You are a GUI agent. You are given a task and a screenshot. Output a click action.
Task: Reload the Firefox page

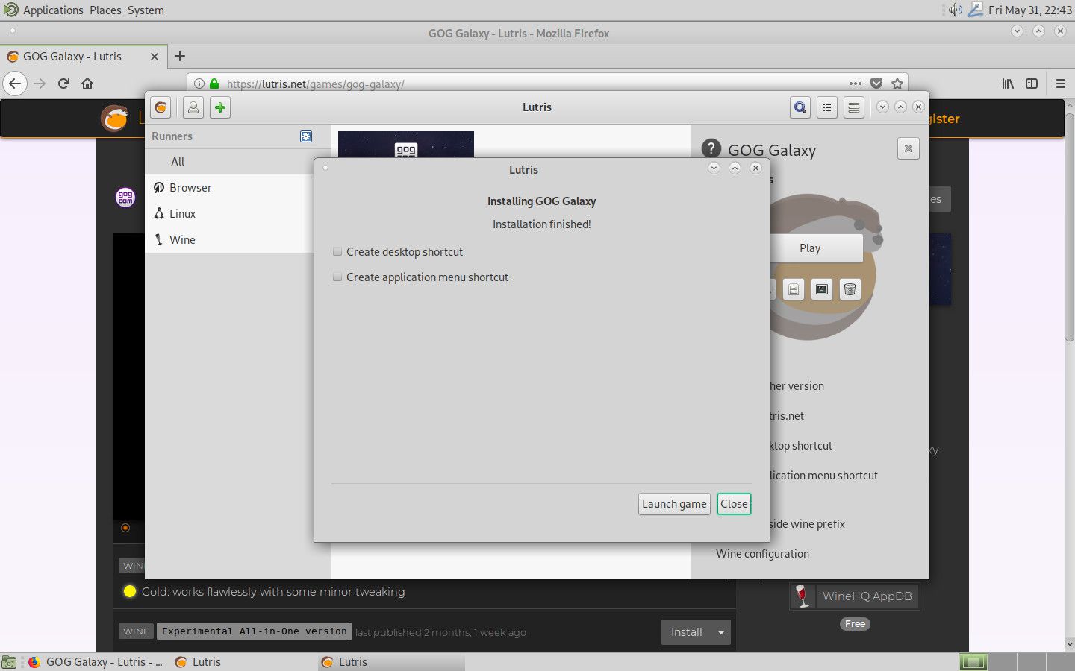63,84
